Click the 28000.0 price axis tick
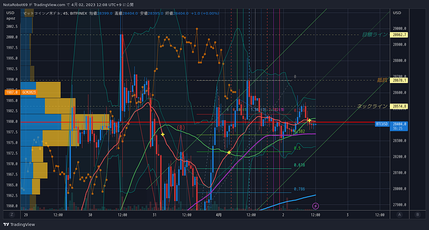Viewport: 429px width, 230px height. 400,189
